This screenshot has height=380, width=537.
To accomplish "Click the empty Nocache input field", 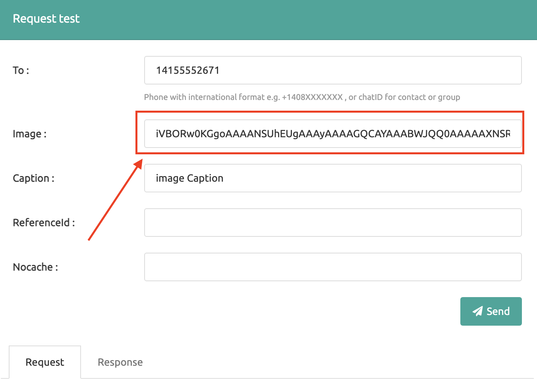I will (x=333, y=267).
